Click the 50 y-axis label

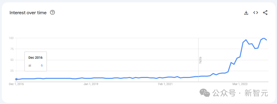[x=12, y=60]
